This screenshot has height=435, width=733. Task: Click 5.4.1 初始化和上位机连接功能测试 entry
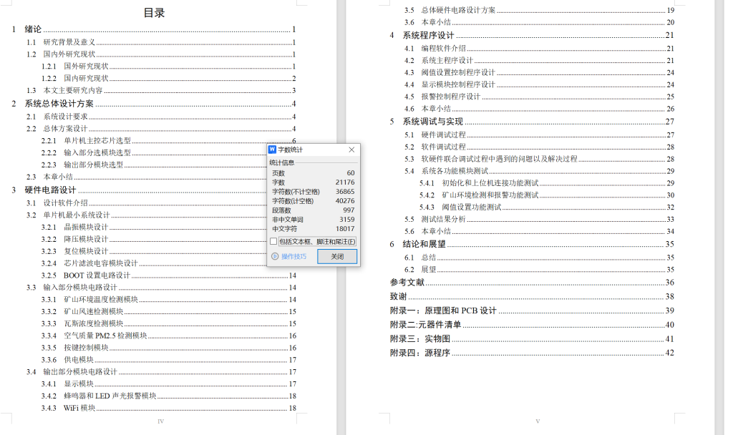[x=477, y=183]
